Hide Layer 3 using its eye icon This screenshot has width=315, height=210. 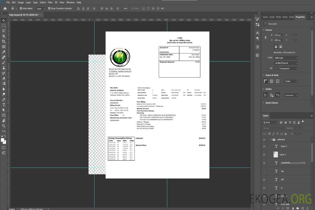[x=264, y=155]
